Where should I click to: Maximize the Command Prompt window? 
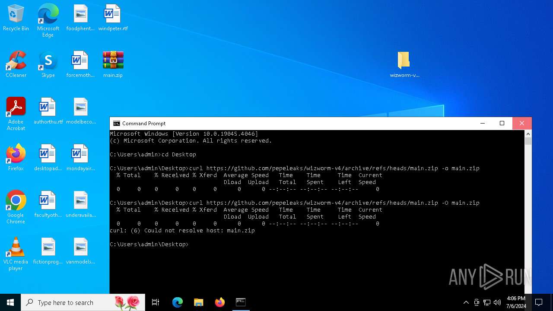502,123
